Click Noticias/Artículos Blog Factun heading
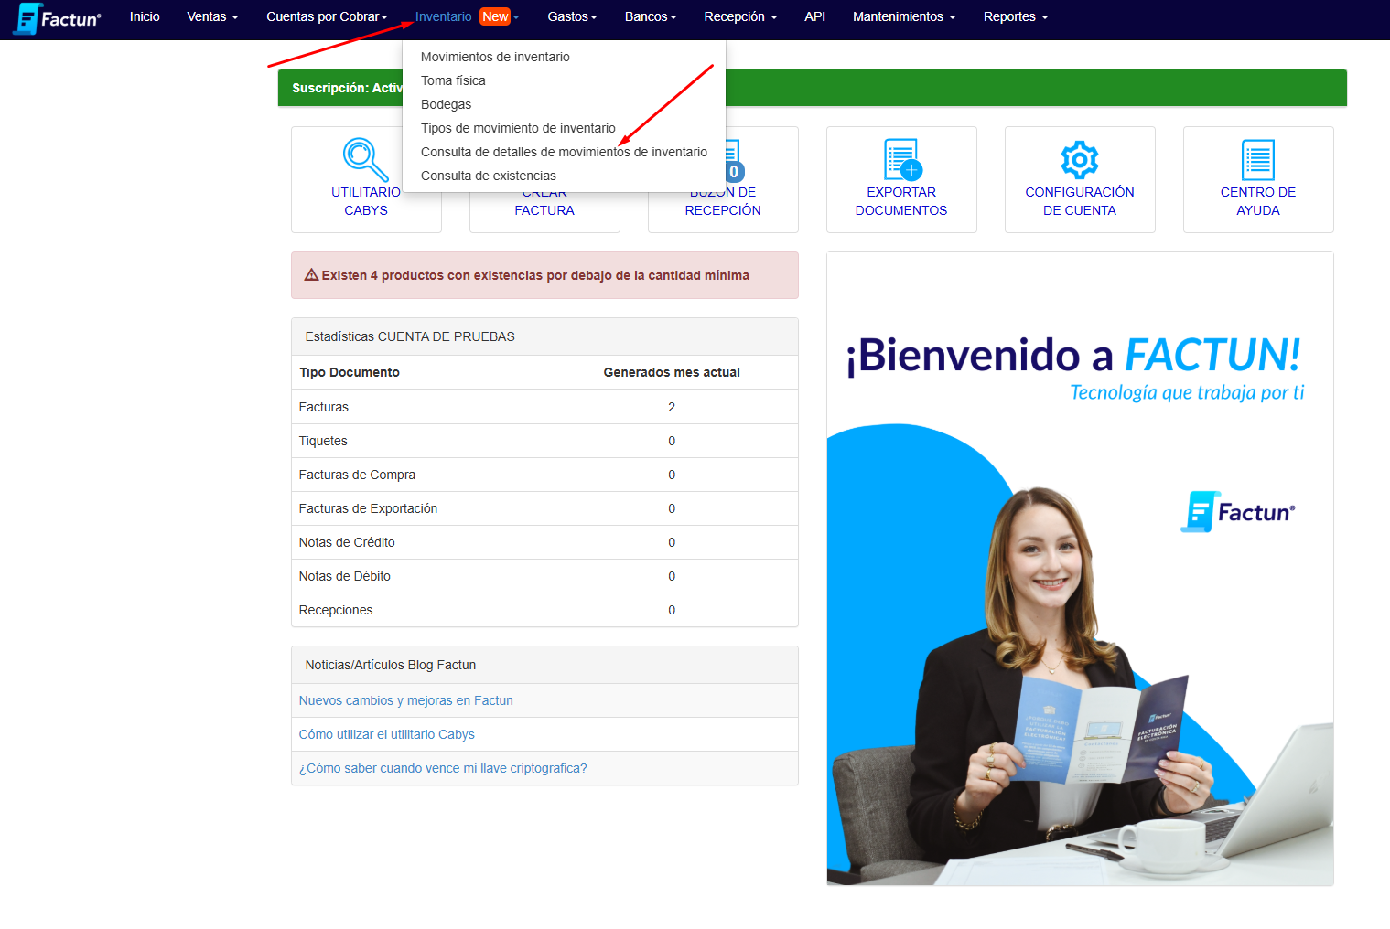Viewport: 1390px width, 929px height. (x=391, y=665)
